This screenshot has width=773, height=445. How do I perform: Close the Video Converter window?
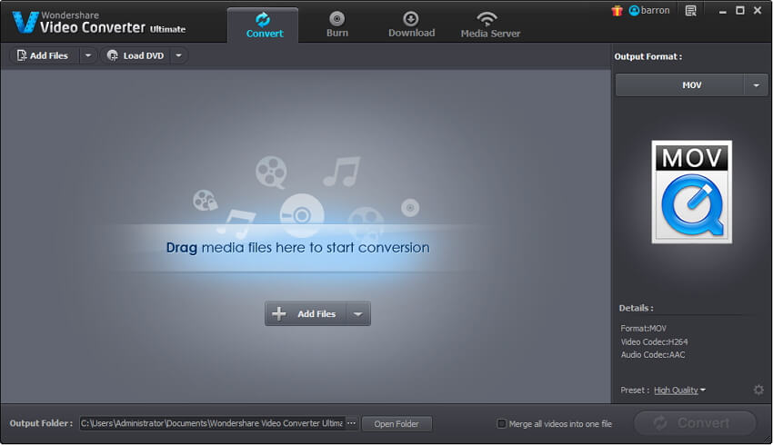pyautogui.click(x=758, y=10)
